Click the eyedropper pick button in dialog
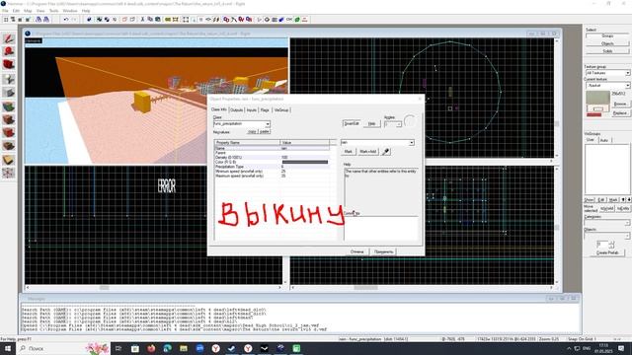 (386, 152)
